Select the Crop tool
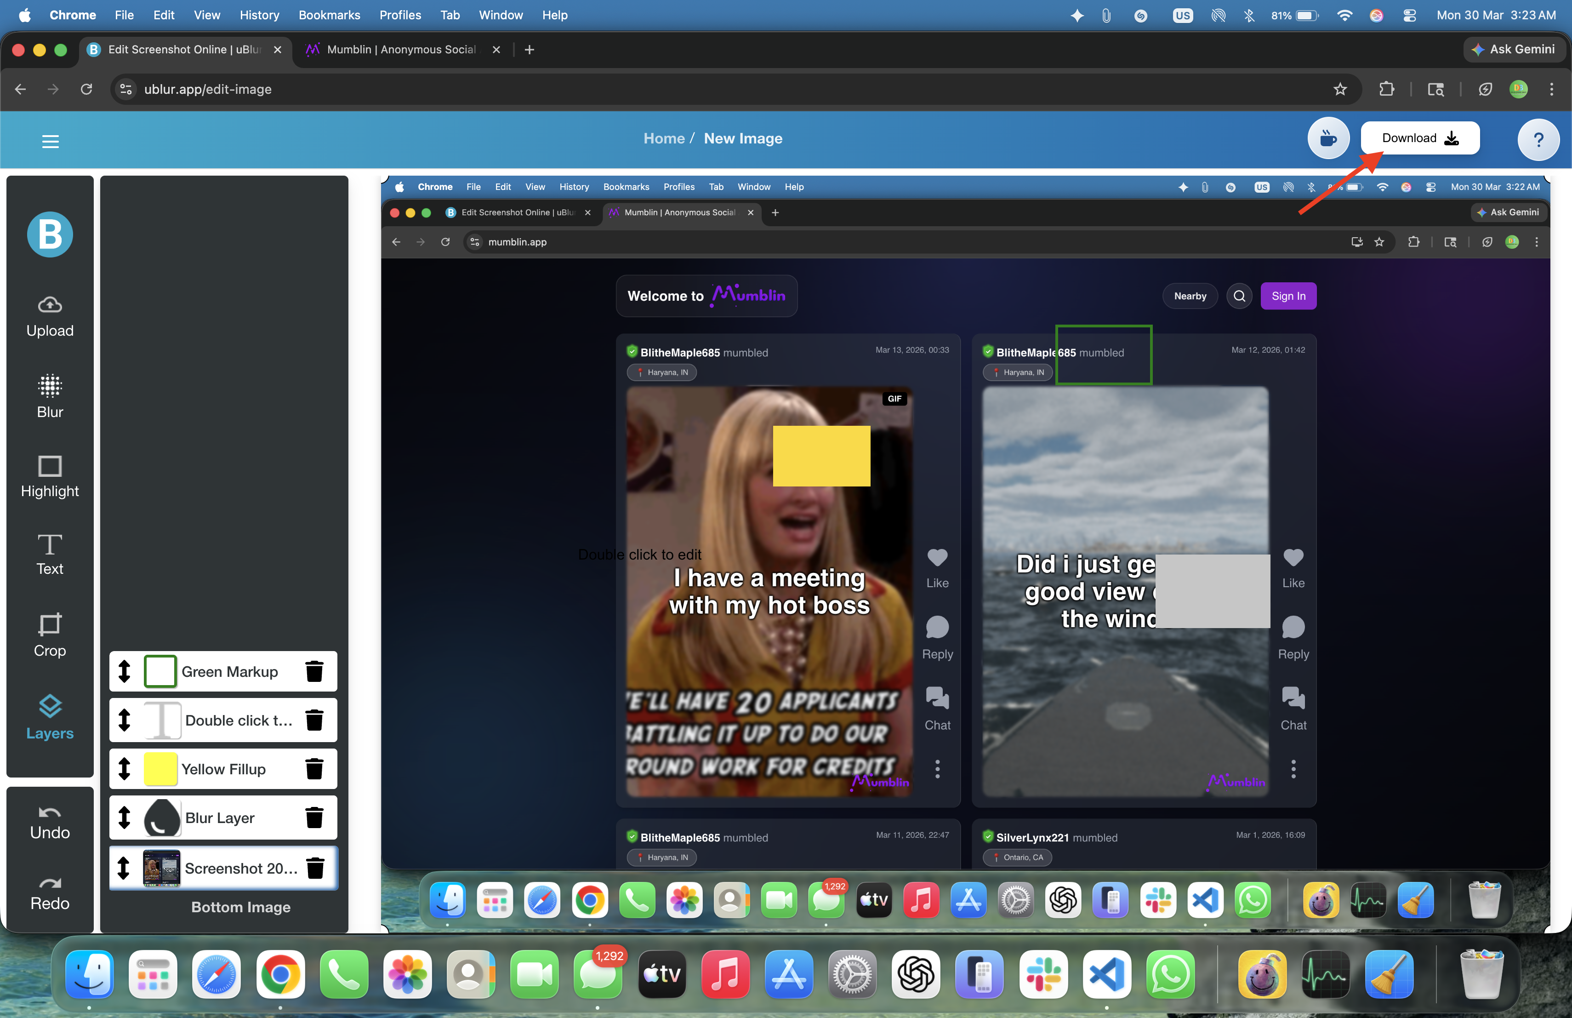The width and height of the screenshot is (1572, 1018). pos(50,635)
